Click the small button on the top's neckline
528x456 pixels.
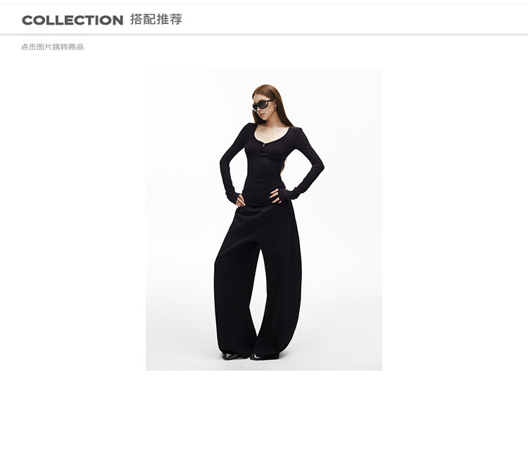(263, 146)
